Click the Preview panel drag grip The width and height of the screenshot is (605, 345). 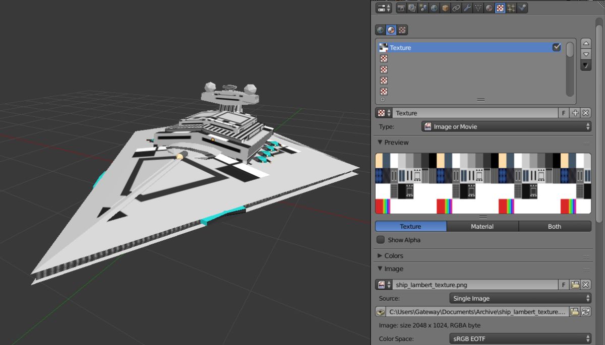[586, 143]
